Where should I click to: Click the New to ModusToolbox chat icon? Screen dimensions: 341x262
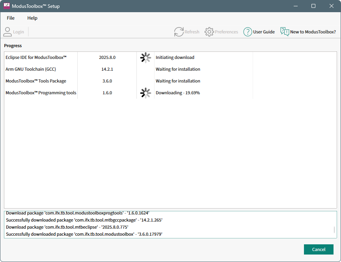285,32
